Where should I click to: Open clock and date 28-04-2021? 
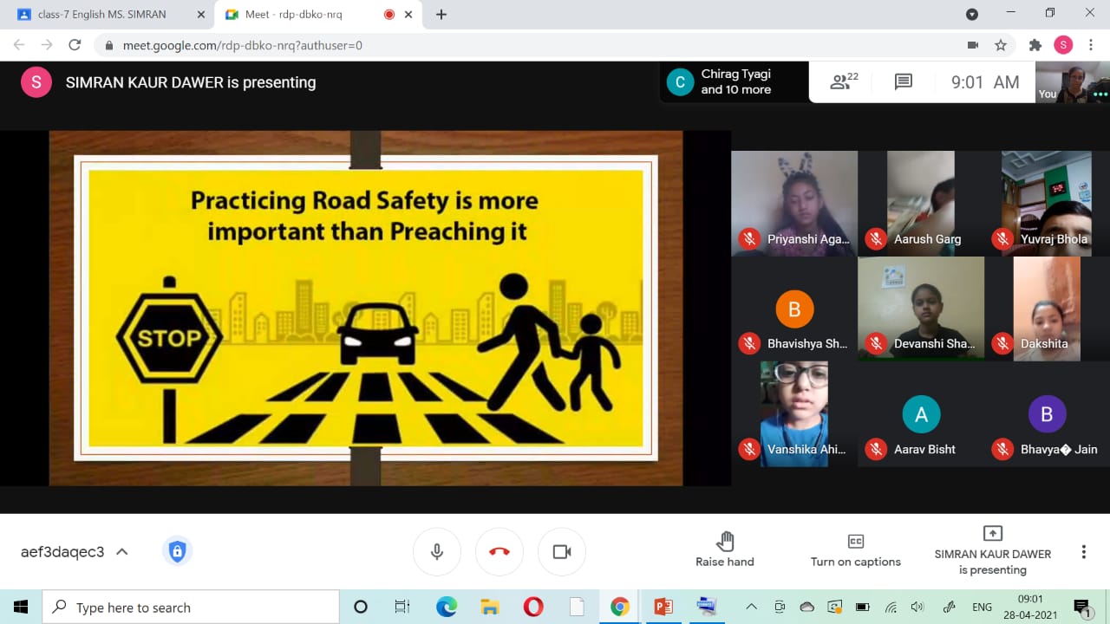coord(1029,607)
